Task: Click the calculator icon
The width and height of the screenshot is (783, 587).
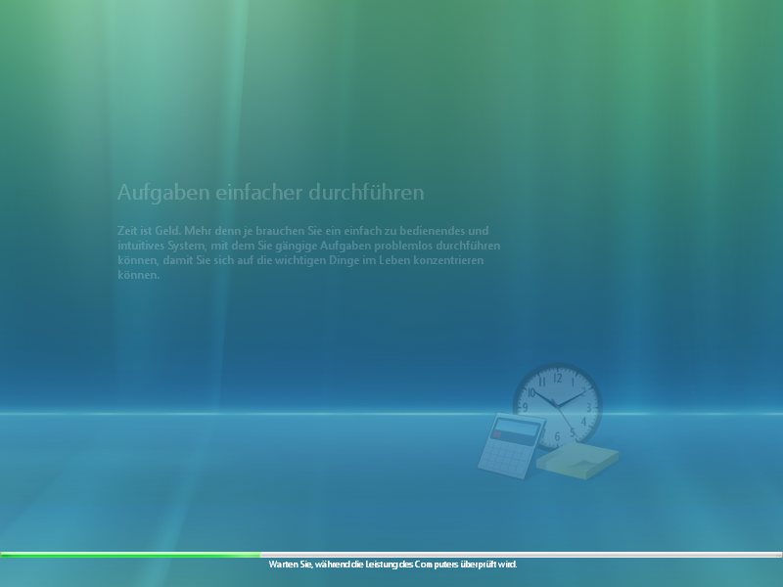Action: tap(512, 445)
